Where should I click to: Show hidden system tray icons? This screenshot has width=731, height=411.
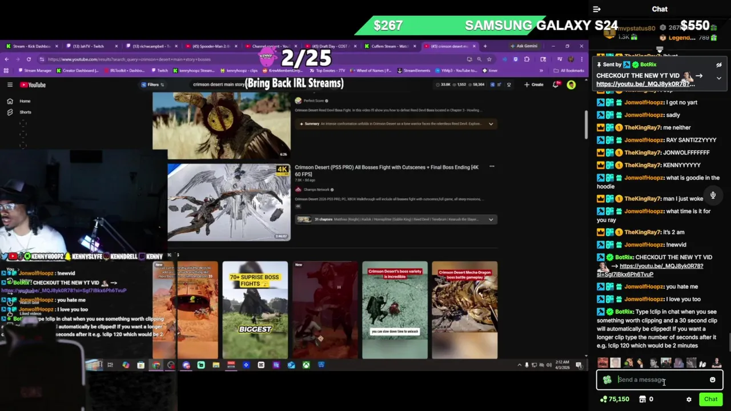coord(519,365)
